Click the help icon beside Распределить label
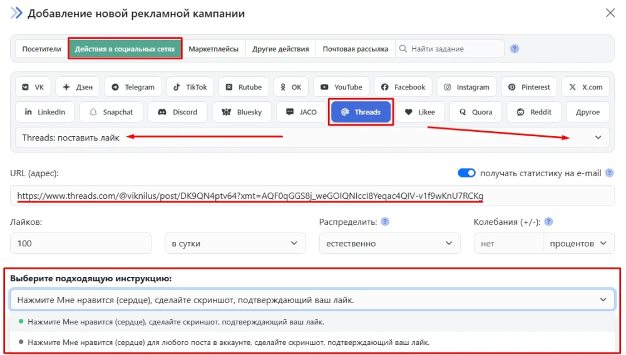The height and width of the screenshot is (355, 626). tap(386, 222)
